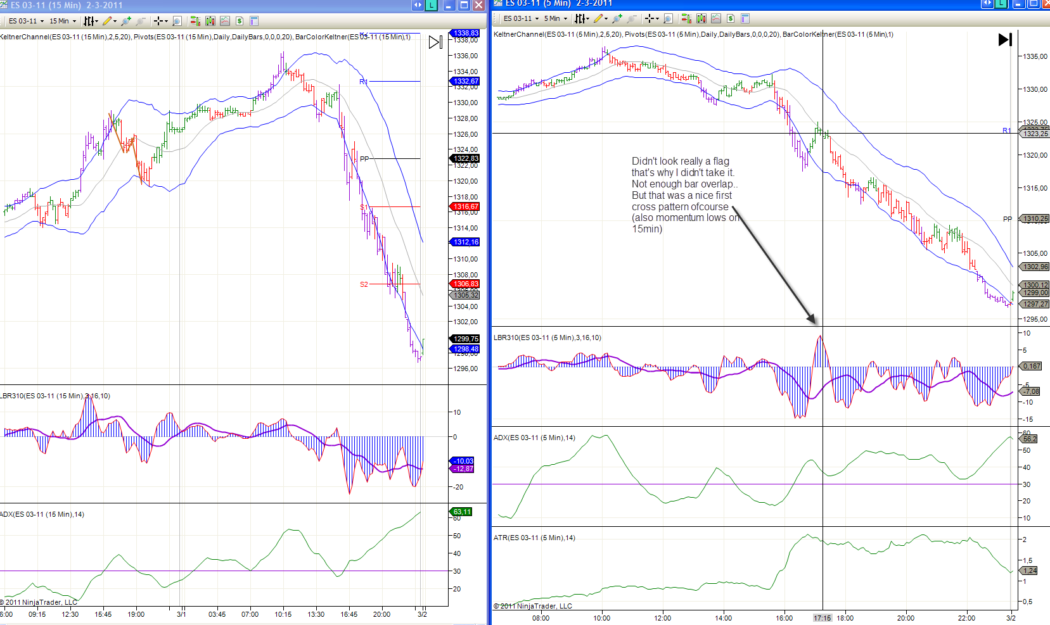Screen dimensions: 1050x625
Task: Jump to latest bar on 15 Min chart
Action: [x=435, y=42]
